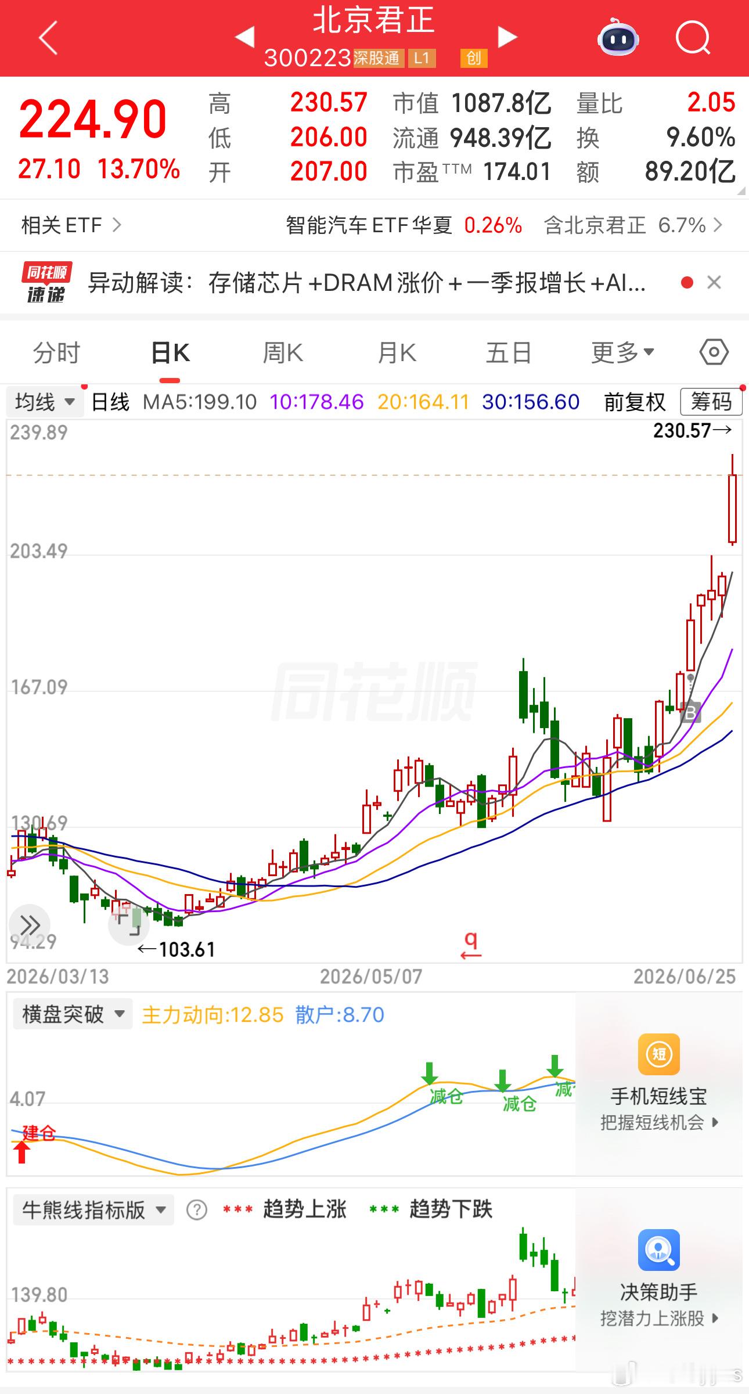Viewport: 749px width, 1394px height.
Task: Tap the 230.57 high label on chart
Action: [x=692, y=430]
